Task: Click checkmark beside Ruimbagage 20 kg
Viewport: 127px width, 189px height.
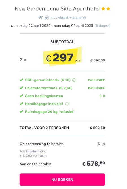Action: 21,112
